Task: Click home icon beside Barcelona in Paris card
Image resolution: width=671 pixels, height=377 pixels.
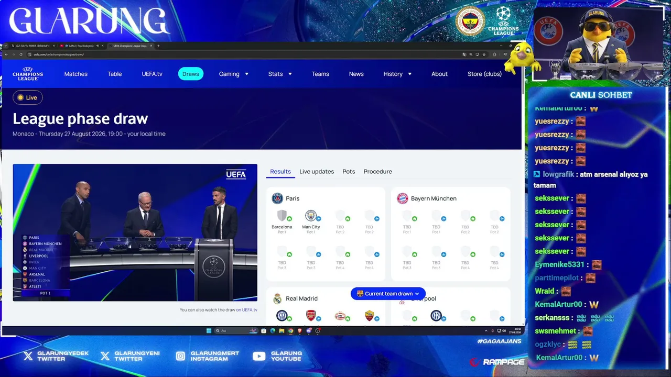Action: pyautogui.click(x=289, y=219)
